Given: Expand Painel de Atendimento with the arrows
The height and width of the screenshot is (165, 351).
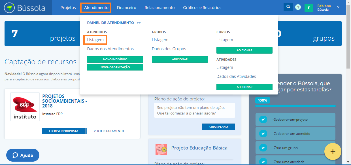Looking at the screenshot, I should coord(139,23).
